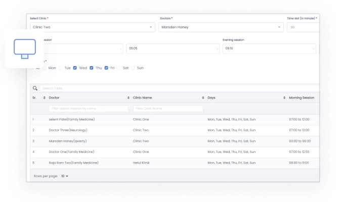Sort by Doctor column arrows
The image size is (346, 202).
45,97
